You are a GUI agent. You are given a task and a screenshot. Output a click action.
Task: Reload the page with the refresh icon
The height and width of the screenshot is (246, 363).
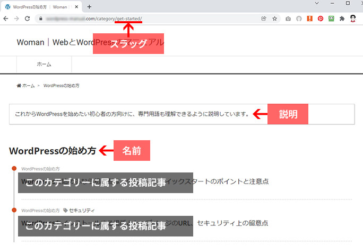27,19
